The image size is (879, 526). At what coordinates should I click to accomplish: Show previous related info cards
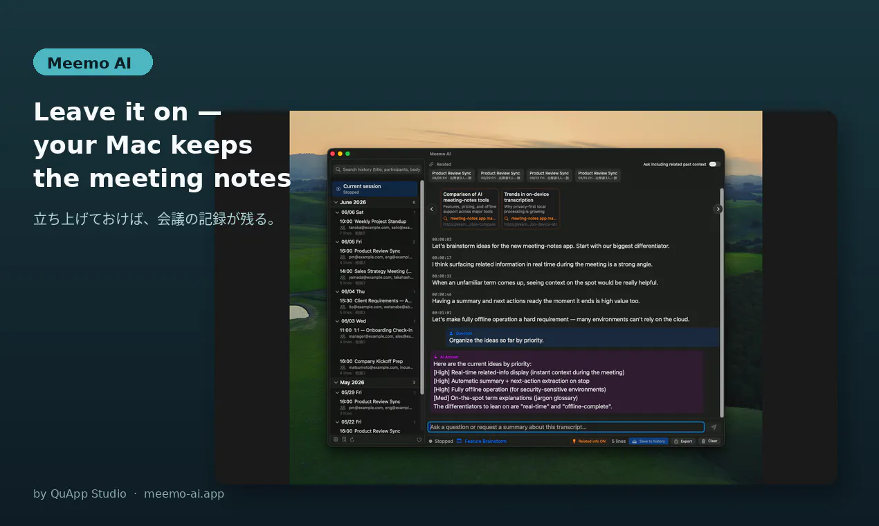(432, 209)
